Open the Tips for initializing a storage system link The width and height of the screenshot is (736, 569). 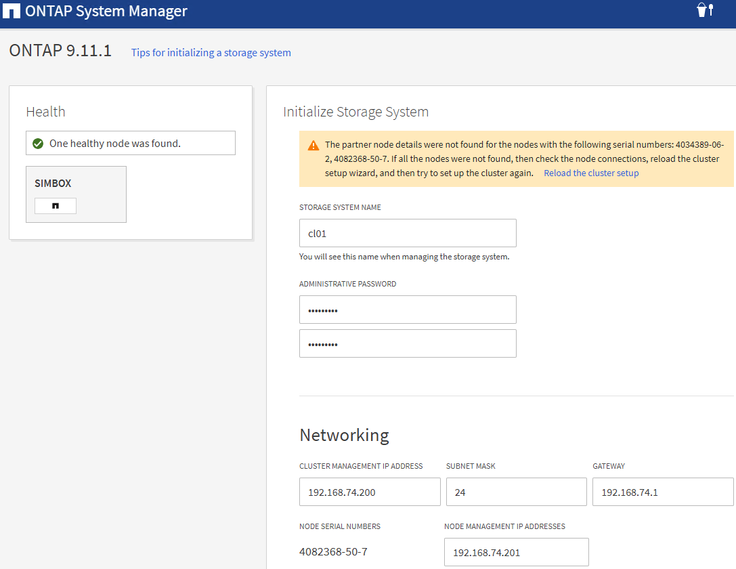click(211, 52)
